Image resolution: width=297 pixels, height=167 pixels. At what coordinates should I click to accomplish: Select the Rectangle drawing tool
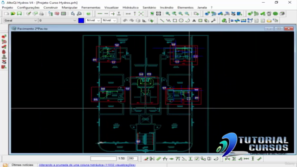175,20
